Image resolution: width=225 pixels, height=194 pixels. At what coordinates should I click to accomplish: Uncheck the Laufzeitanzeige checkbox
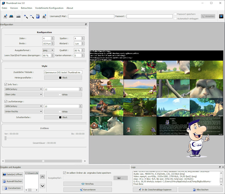[x=6, y=101]
